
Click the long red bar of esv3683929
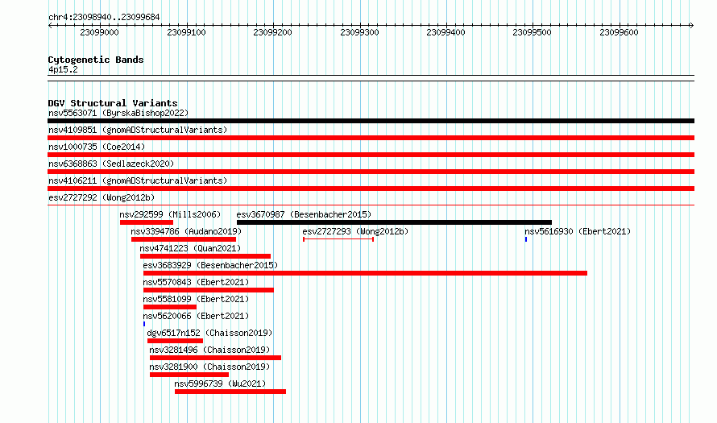(x=366, y=273)
